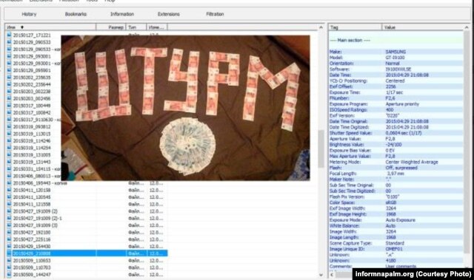Viewport: 474px width, 280px height.
Task: Click file icon next to 20150127_171221
Action: point(9,35)
